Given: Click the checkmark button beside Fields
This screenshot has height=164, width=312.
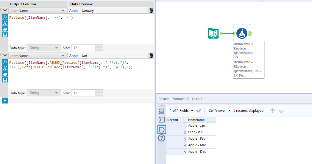Looking at the screenshot, I should [x=199, y=111].
